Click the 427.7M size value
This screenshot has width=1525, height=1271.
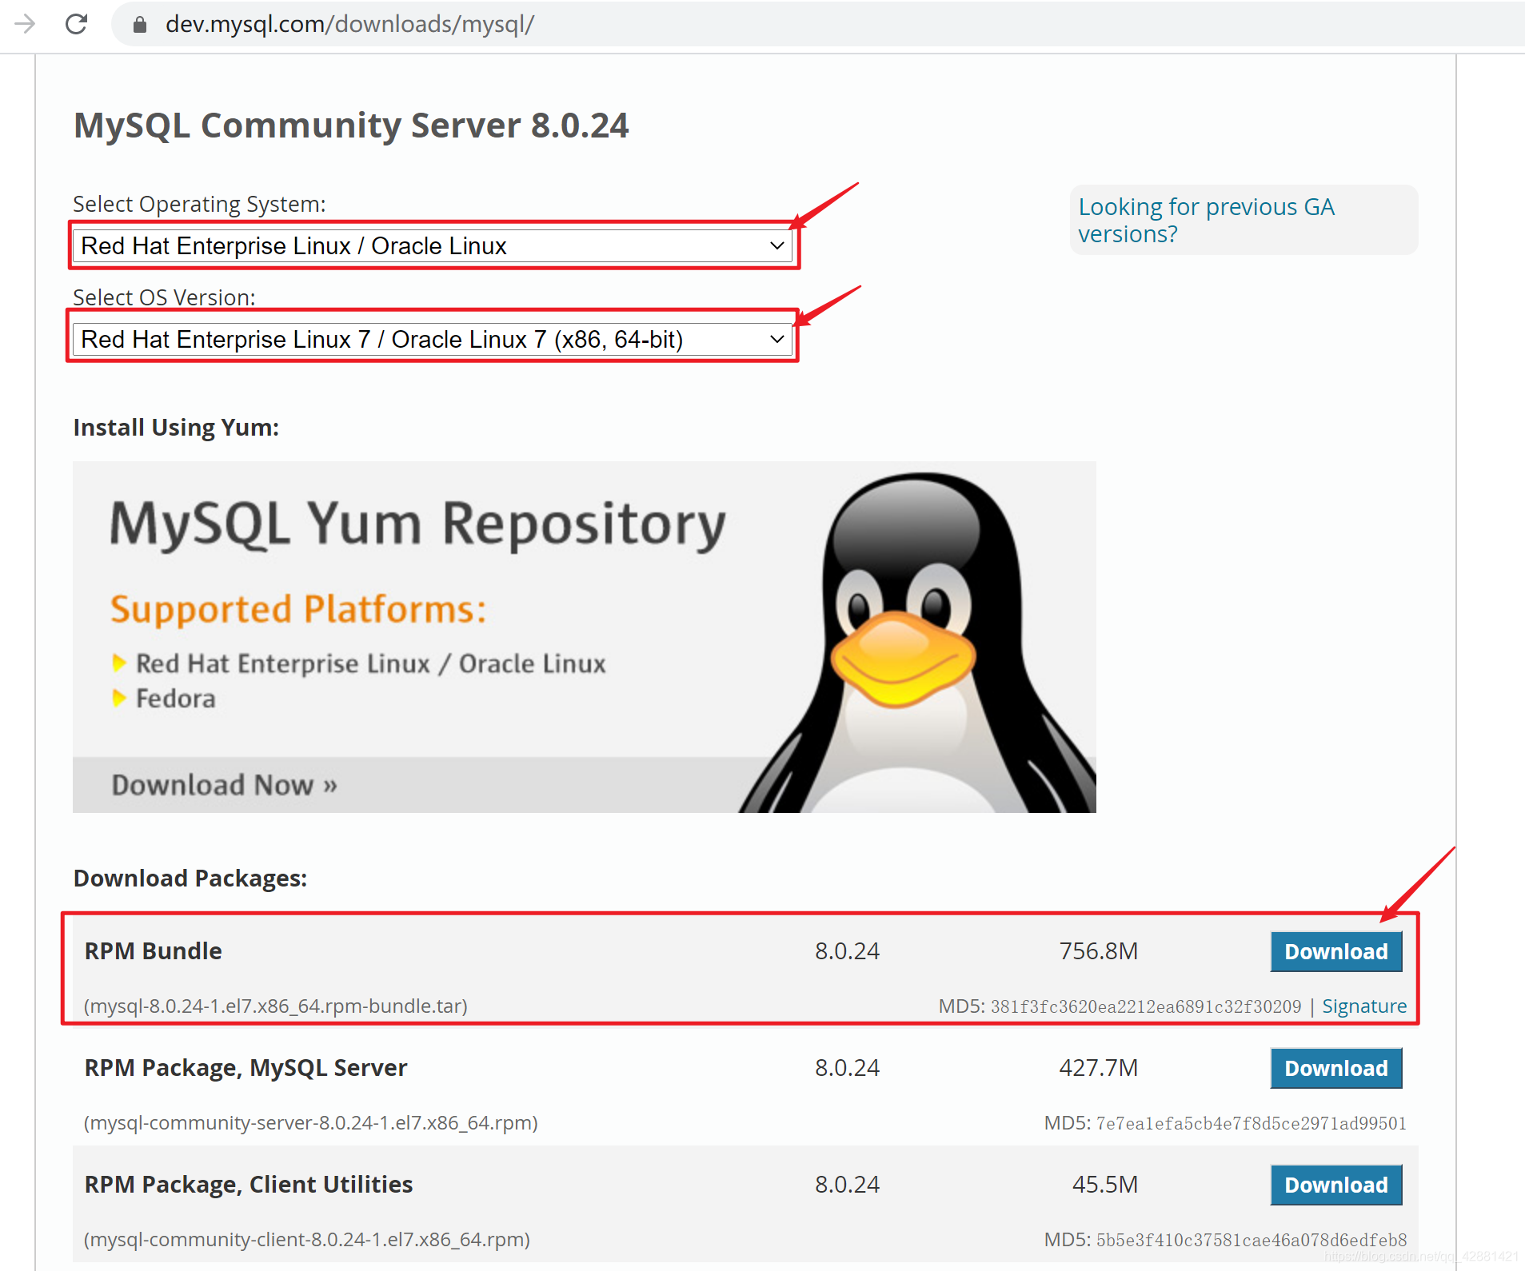click(x=1099, y=1067)
